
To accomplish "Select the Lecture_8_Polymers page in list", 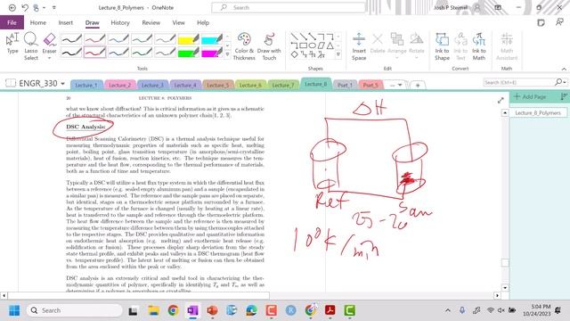I will (x=538, y=113).
